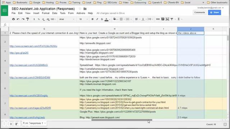Click the move to folder icon
Screen dimensions: 230x129
coord(85,9)
